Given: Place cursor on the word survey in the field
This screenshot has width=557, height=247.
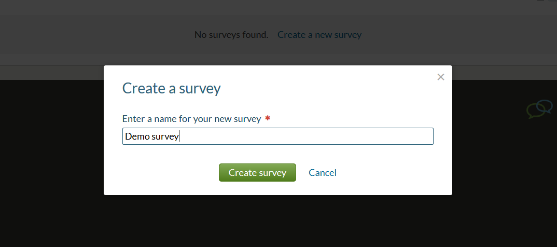Looking at the screenshot, I should (165, 137).
